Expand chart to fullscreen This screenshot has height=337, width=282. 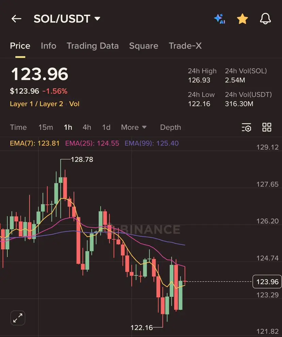(x=18, y=318)
